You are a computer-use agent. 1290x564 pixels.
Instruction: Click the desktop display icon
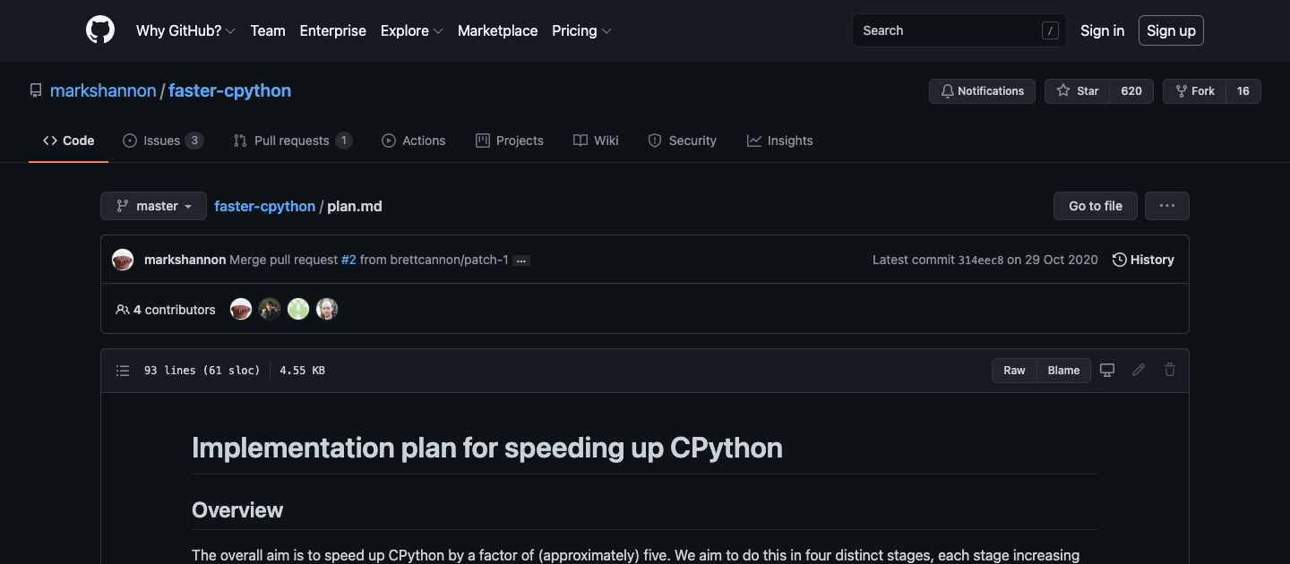[x=1107, y=370]
